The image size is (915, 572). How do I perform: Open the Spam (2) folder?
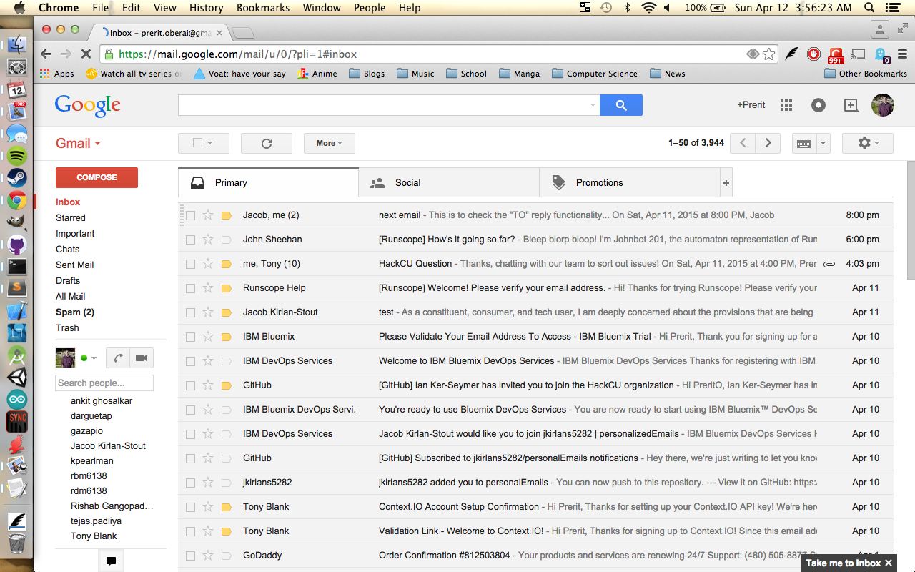tap(75, 312)
